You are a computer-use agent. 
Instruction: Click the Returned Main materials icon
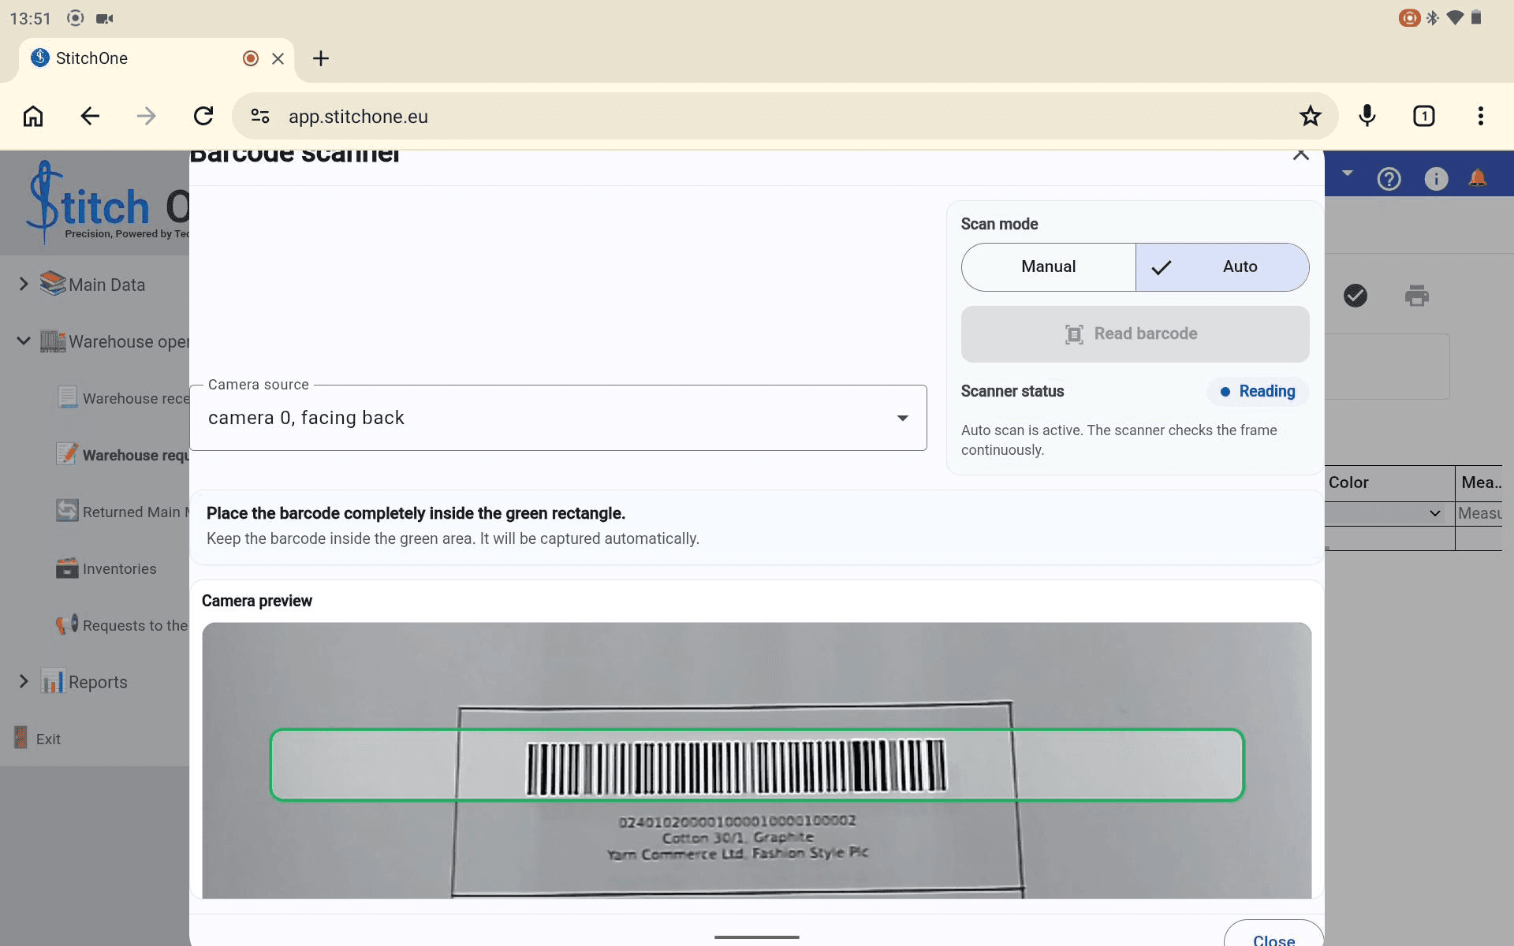67,510
